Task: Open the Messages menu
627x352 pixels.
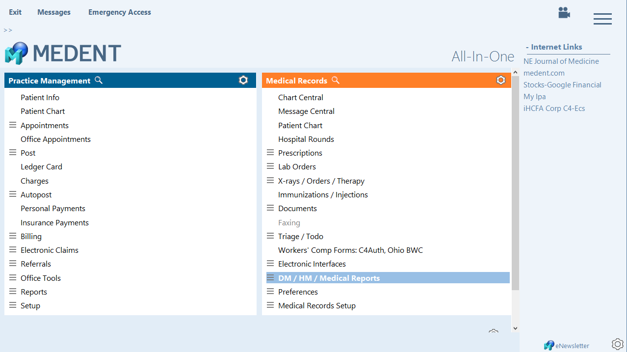Action: [54, 12]
